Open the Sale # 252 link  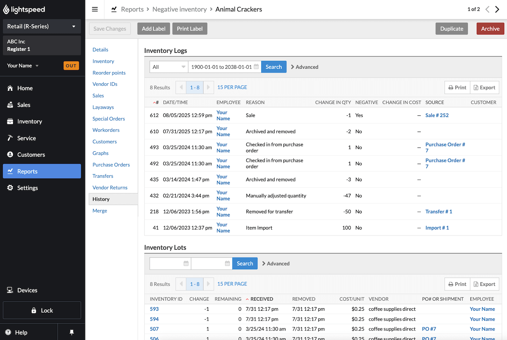437,115
